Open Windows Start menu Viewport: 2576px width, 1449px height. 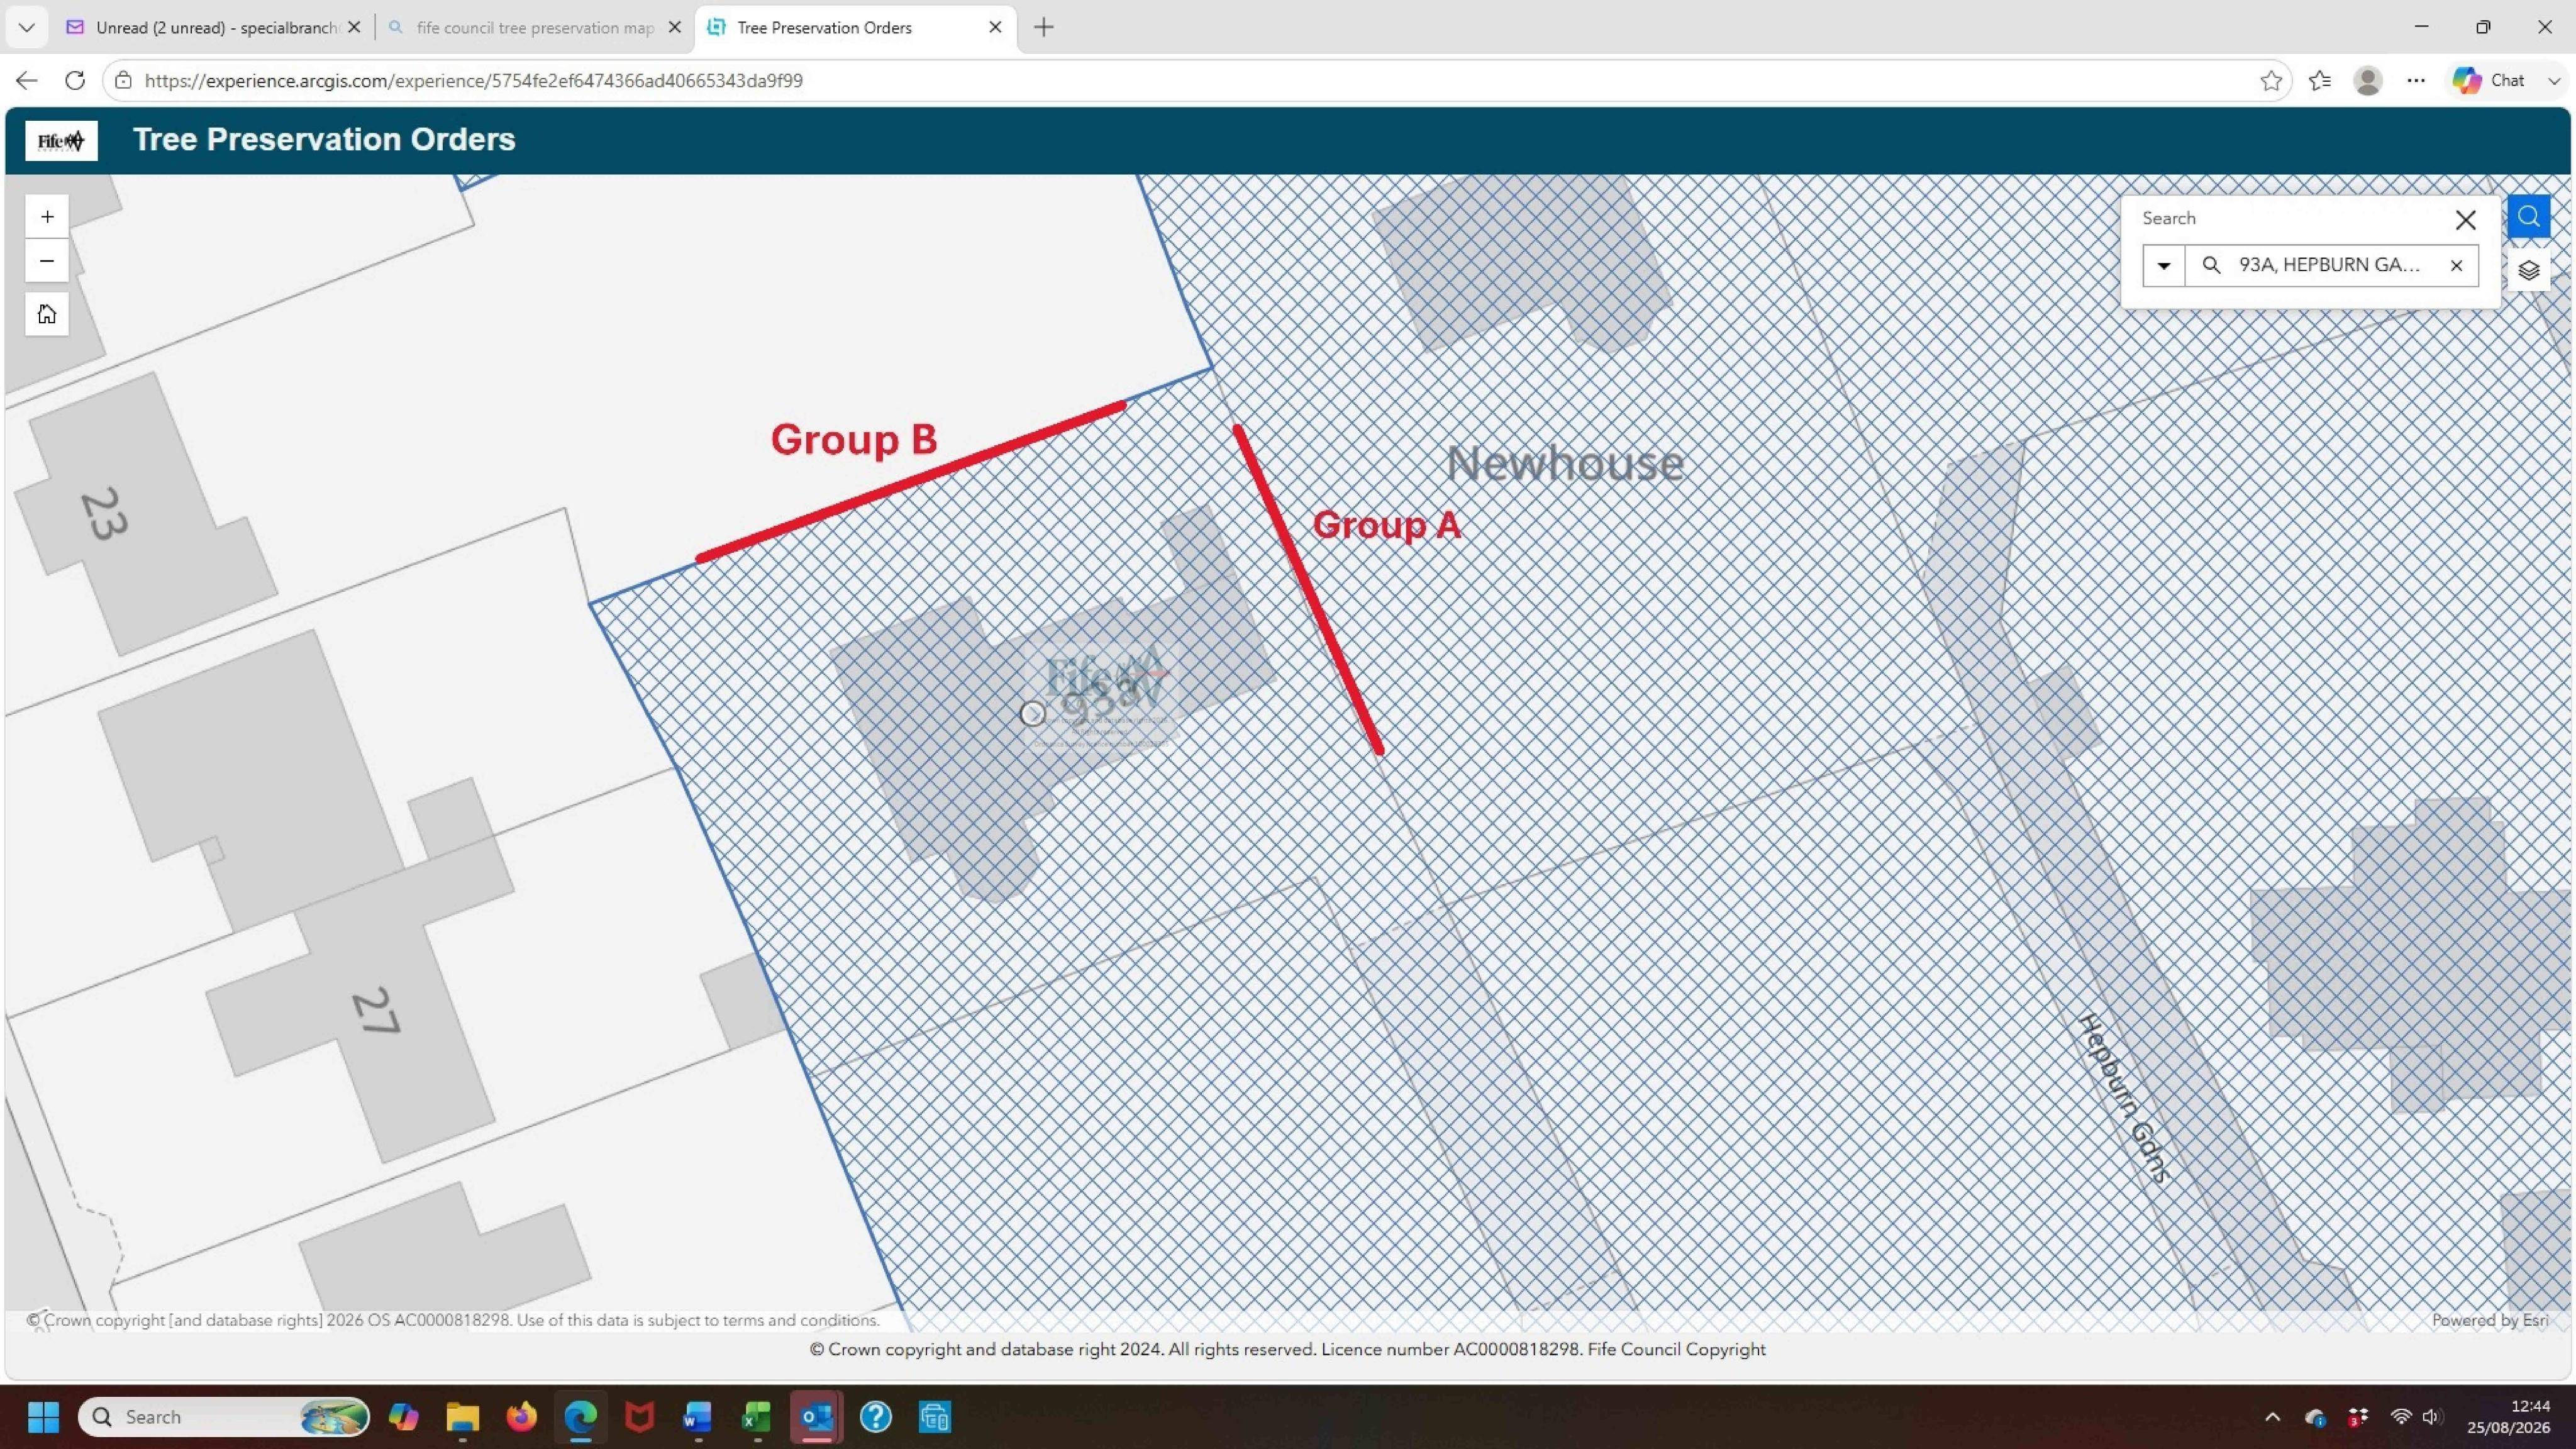click(43, 1417)
